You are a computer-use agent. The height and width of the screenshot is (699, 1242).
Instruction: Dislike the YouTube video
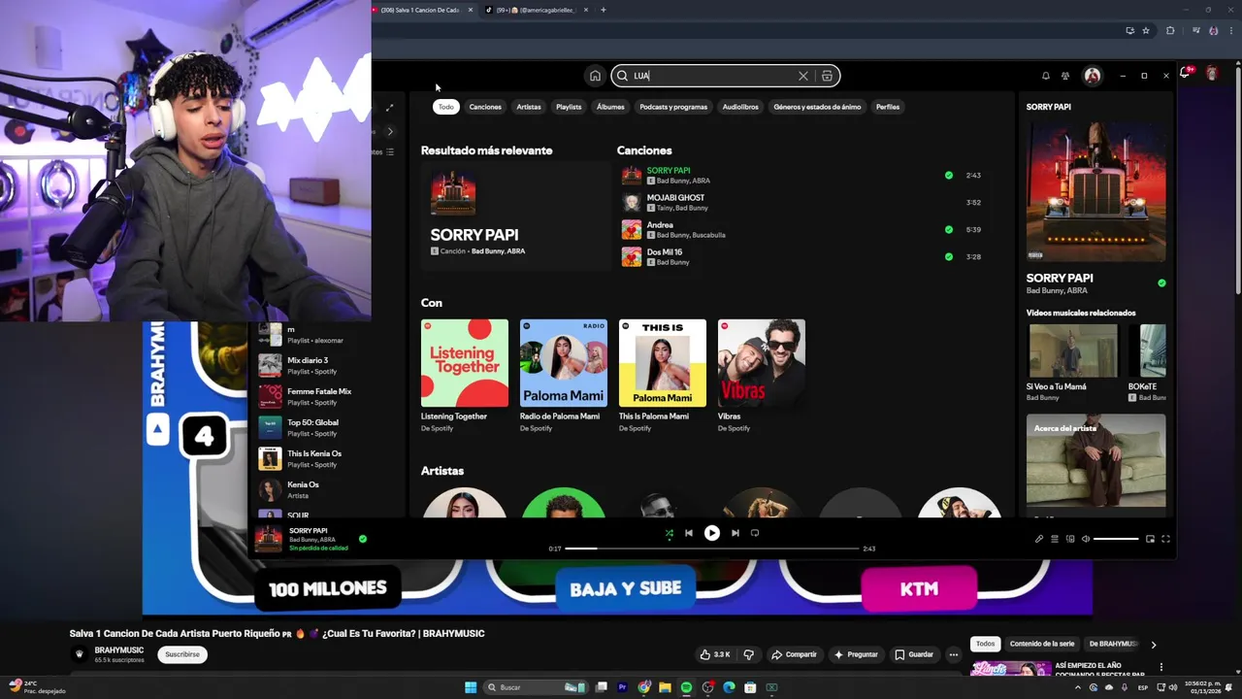click(748, 654)
